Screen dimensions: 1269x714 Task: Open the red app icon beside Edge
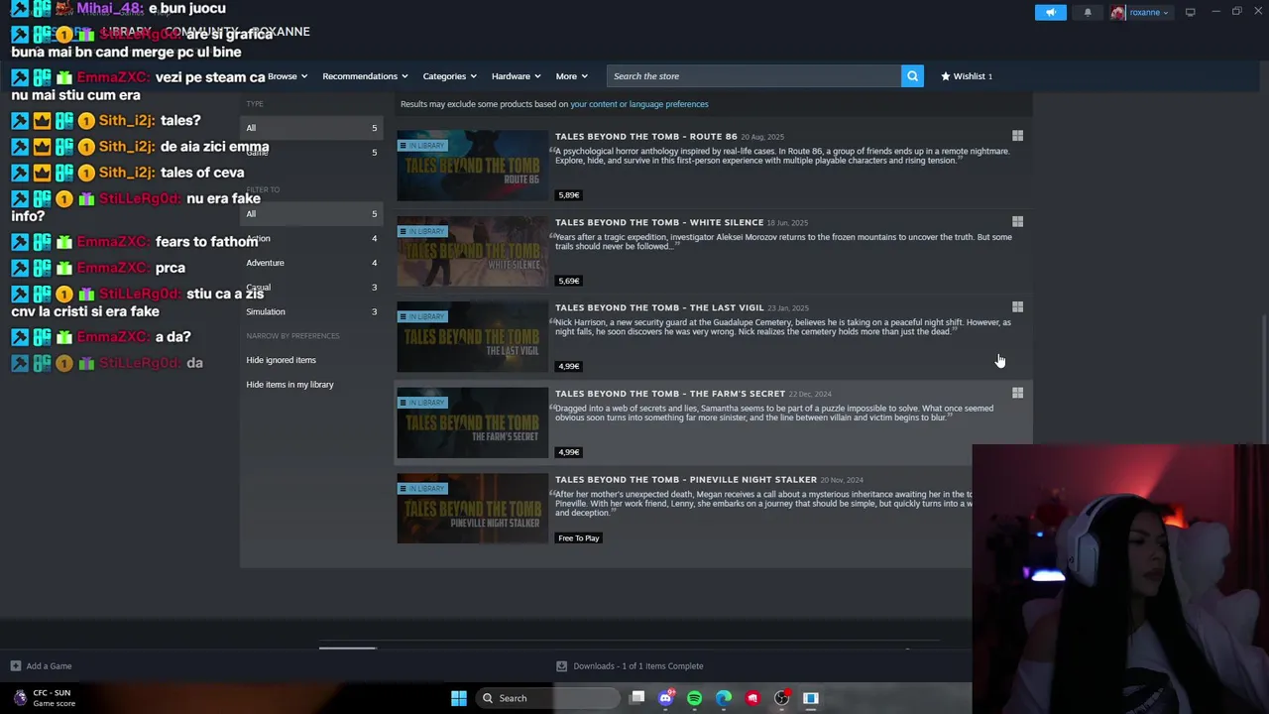click(x=752, y=698)
